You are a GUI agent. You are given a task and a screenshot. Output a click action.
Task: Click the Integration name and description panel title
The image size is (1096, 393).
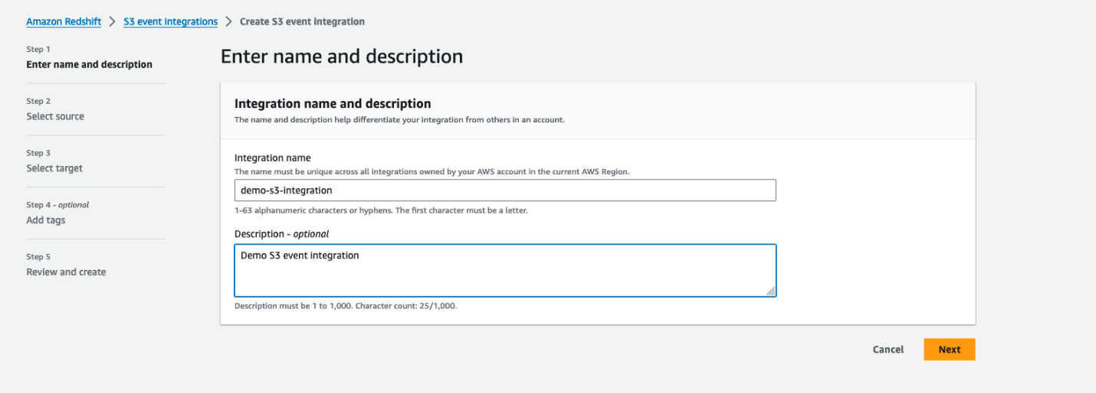[333, 103]
